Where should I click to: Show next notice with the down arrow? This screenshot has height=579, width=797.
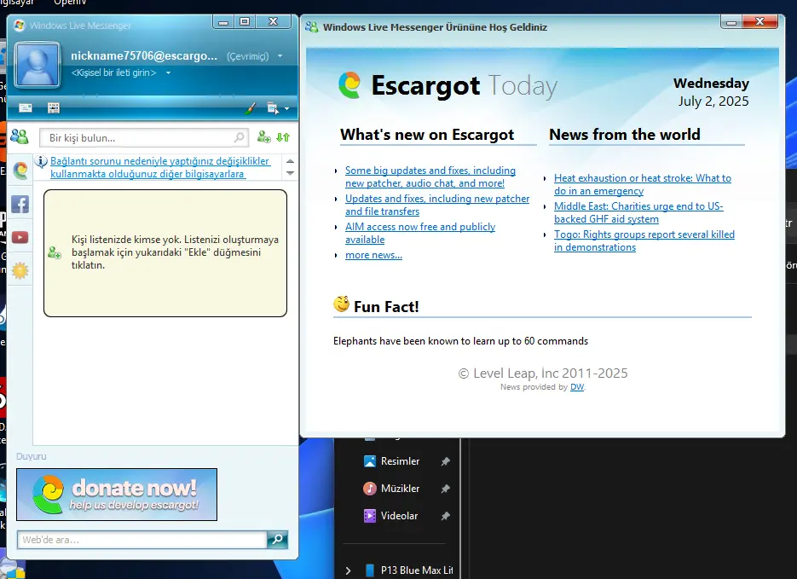click(x=290, y=173)
